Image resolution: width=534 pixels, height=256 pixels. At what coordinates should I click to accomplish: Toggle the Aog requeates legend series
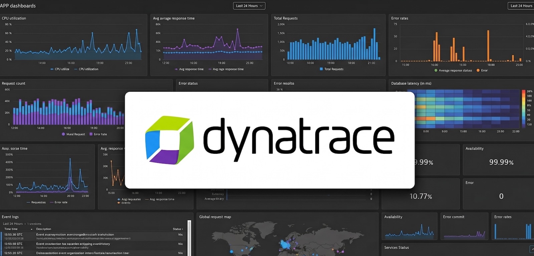click(129, 199)
